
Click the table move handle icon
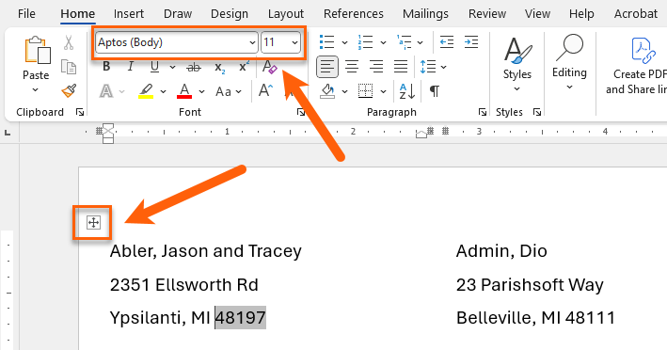click(93, 222)
